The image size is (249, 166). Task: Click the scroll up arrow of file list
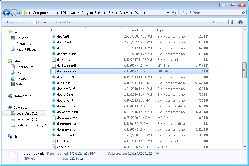(245, 29)
